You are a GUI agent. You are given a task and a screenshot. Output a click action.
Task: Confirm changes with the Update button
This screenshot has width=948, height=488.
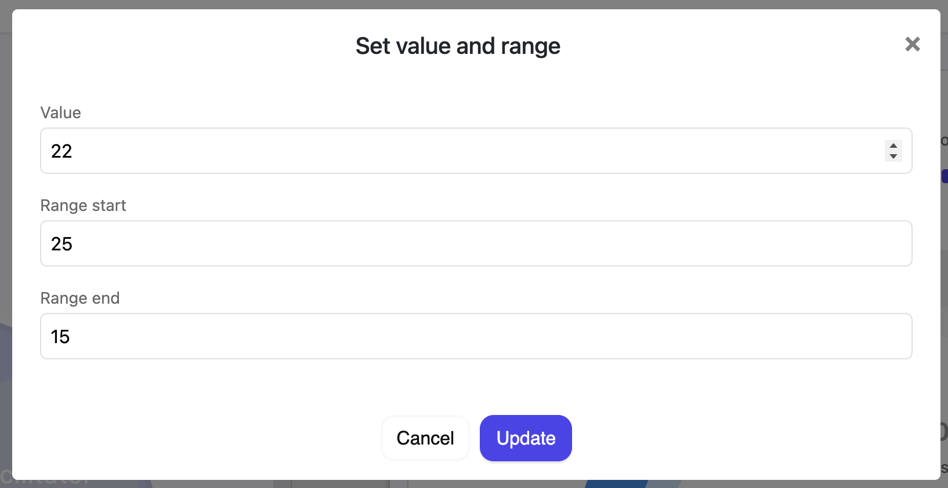[526, 438]
